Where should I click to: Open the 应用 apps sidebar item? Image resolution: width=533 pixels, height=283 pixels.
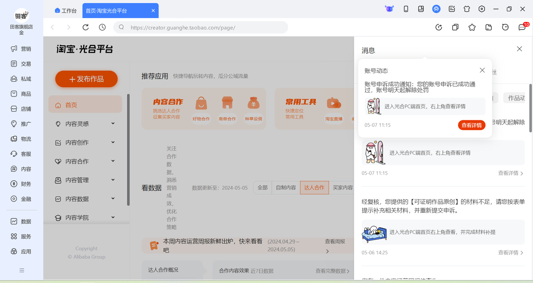(x=21, y=252)
